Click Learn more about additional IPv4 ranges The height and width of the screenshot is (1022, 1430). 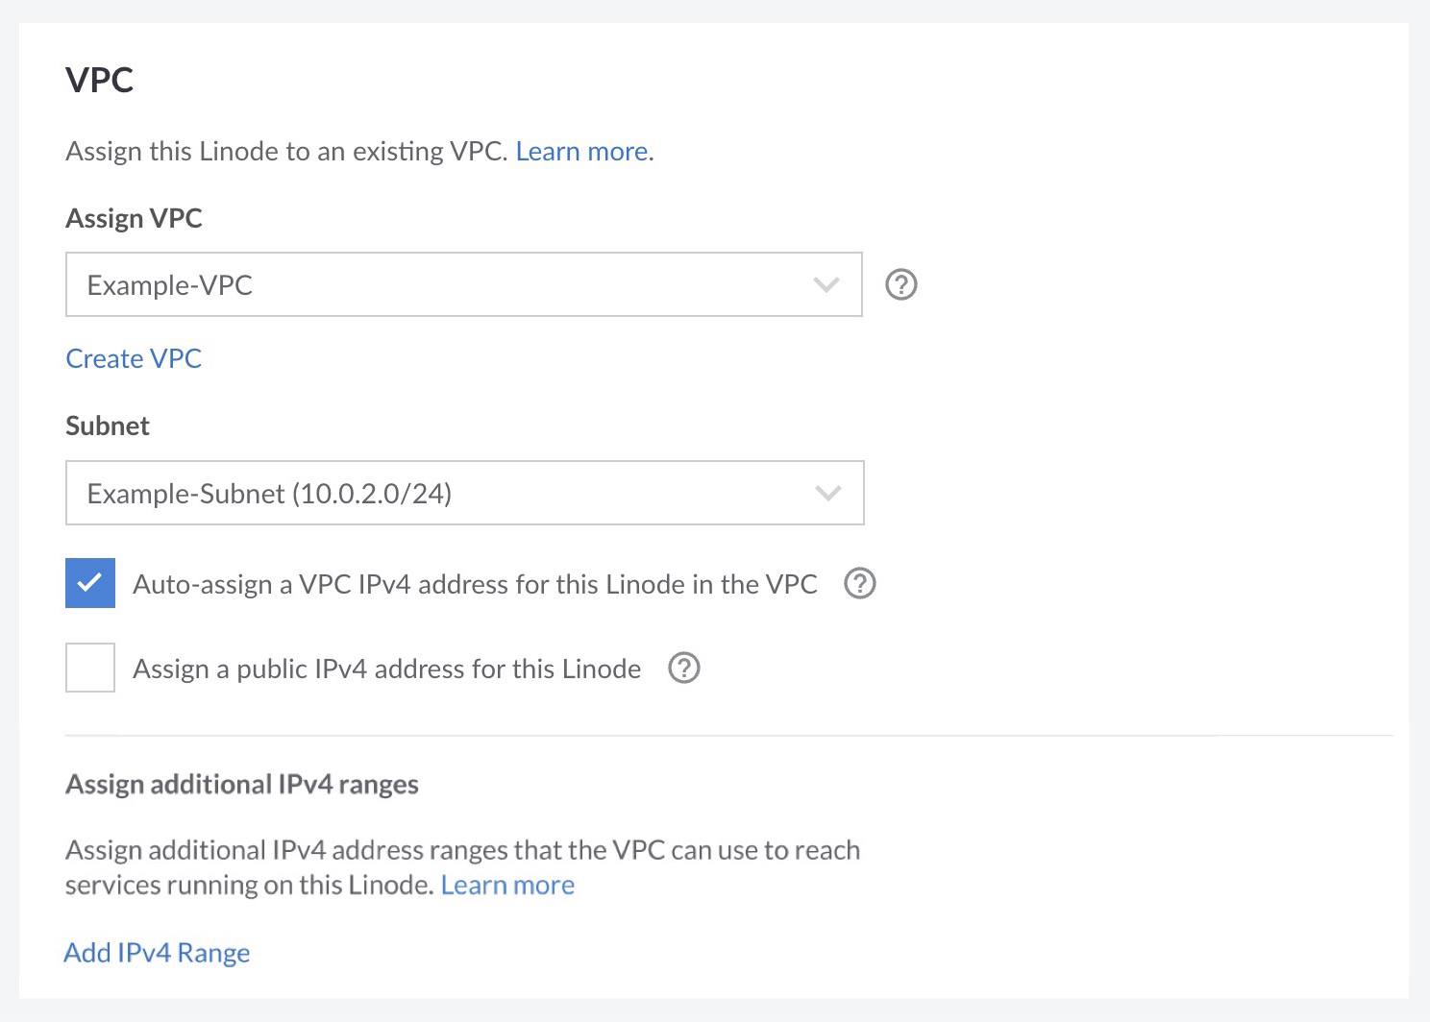tap(507, 884)
